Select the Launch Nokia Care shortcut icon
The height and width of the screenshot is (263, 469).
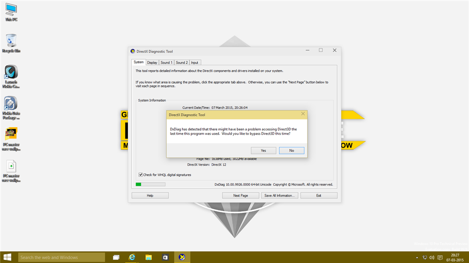click(11, 77)
